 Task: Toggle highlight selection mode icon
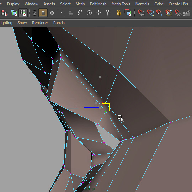(128, 13)
